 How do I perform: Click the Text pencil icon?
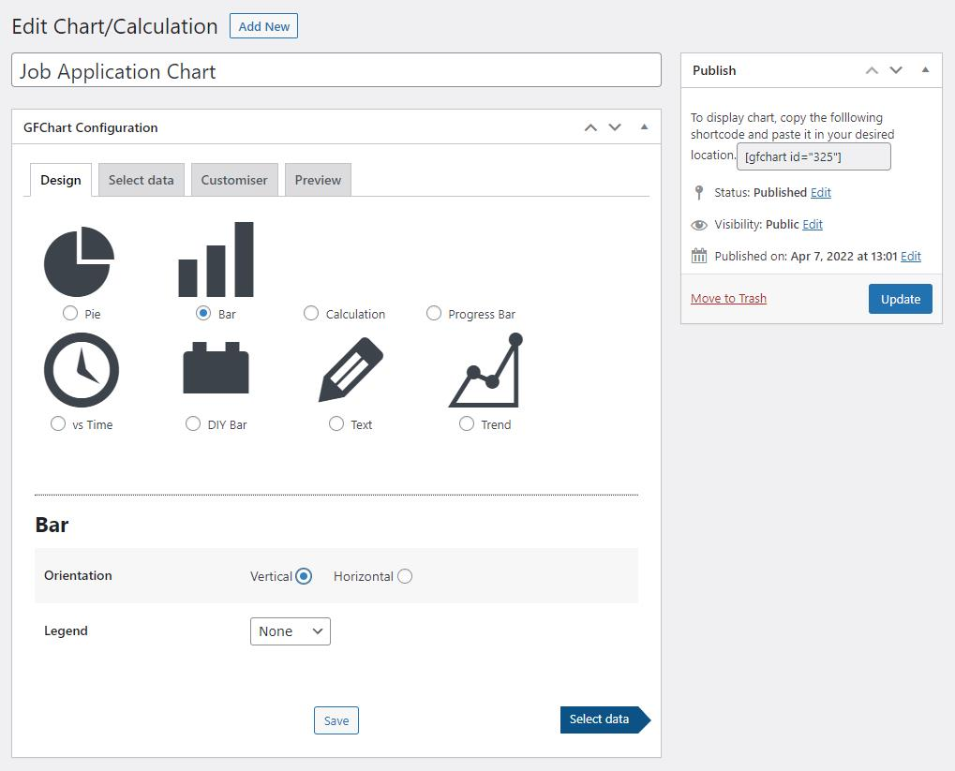(351, 370)
